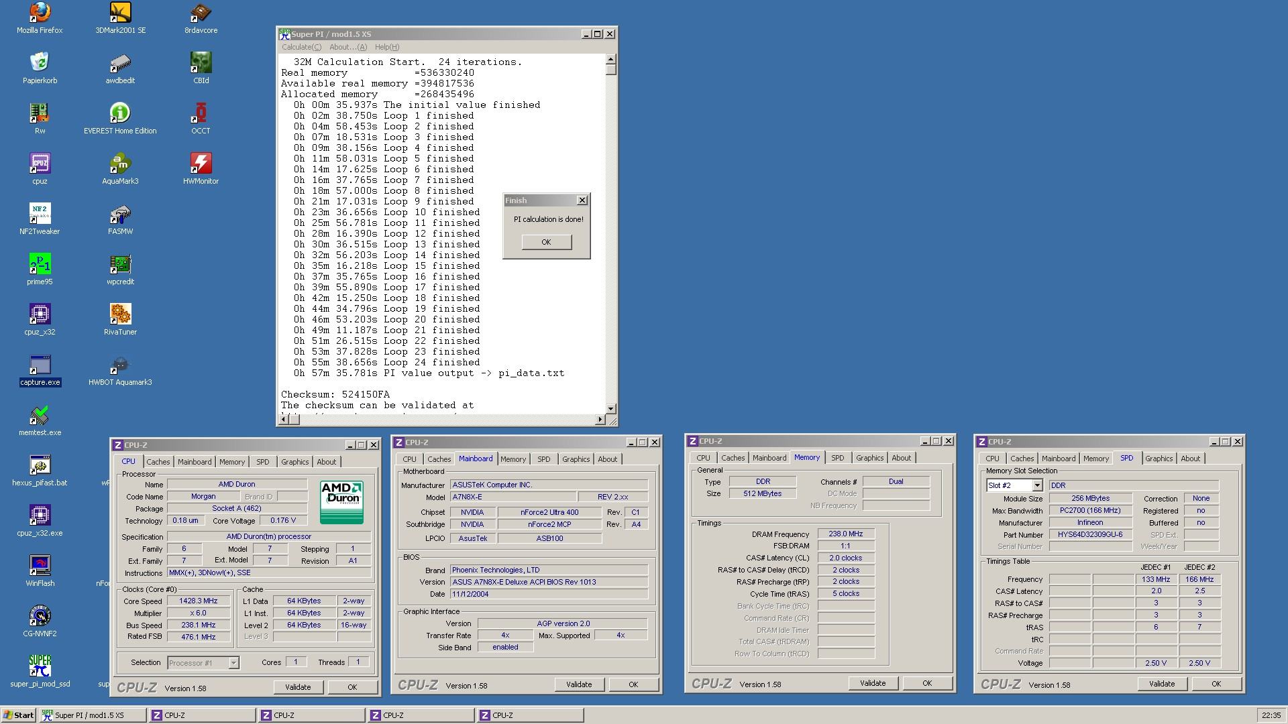1288x724 pixels.
Task: Close the Finish dialog
Action: point(582,200)
